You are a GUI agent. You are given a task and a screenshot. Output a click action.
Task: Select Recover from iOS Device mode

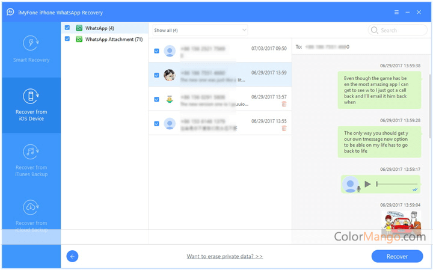point(31,105)
